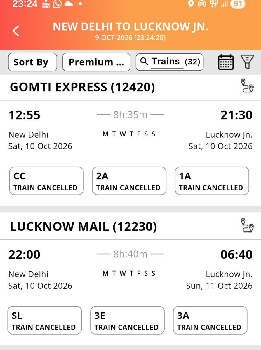Go back using the header arrow

point(16,31)
